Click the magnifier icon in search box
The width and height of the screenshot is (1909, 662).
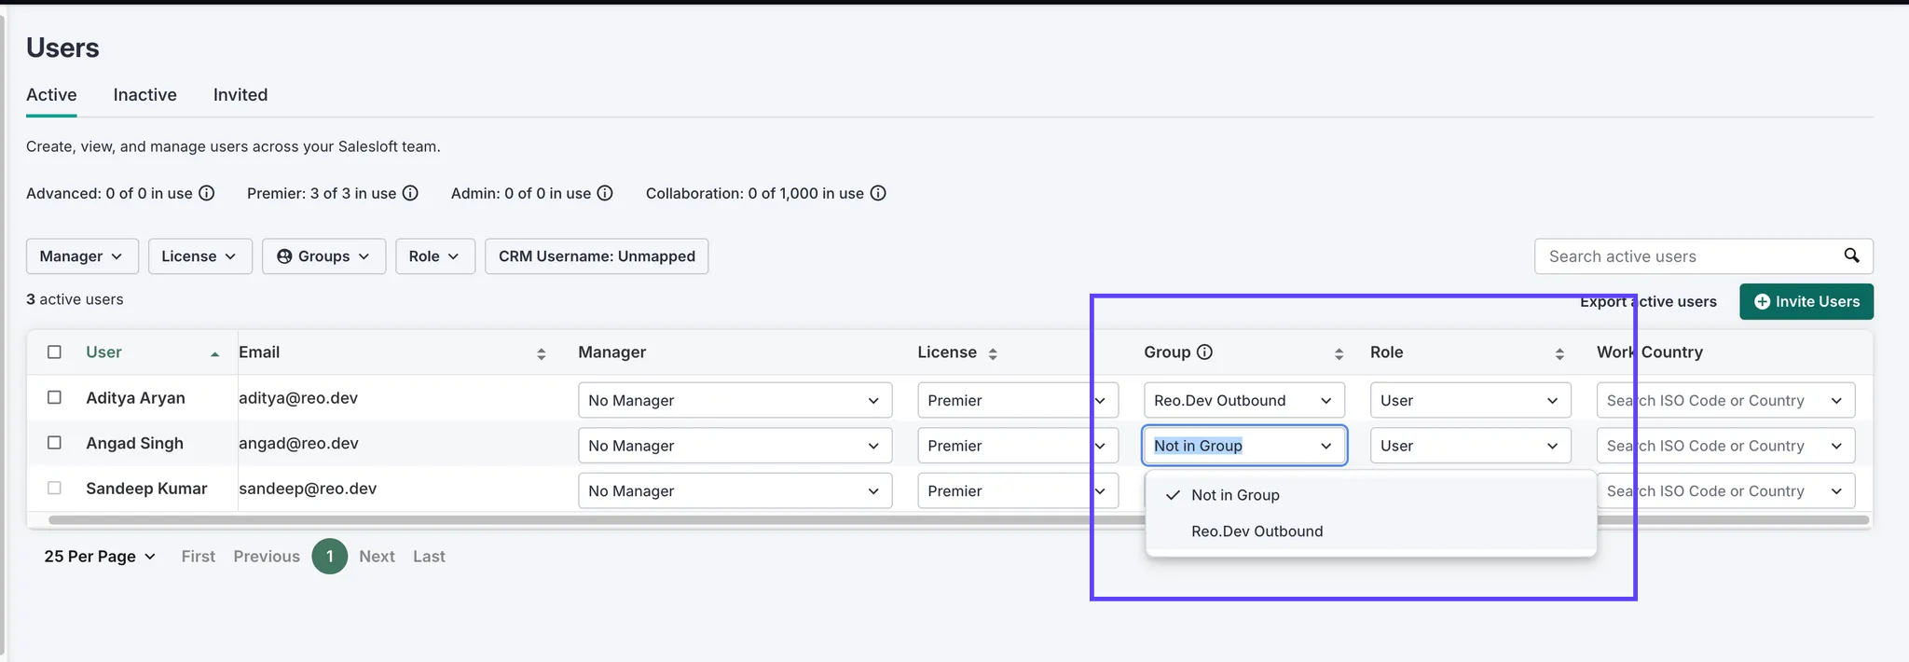pos(1851,255)
